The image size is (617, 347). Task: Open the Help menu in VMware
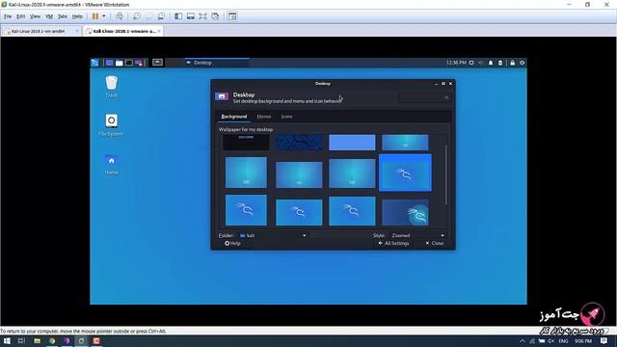coord(77,16)
